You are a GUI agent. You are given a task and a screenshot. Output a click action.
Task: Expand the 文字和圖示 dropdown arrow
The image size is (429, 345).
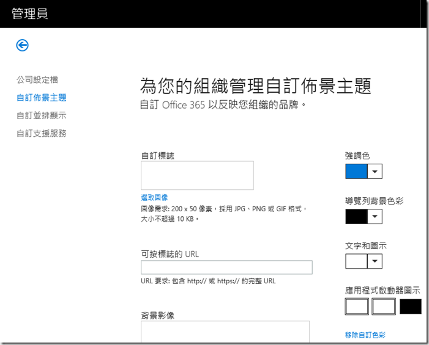(375, 262)
